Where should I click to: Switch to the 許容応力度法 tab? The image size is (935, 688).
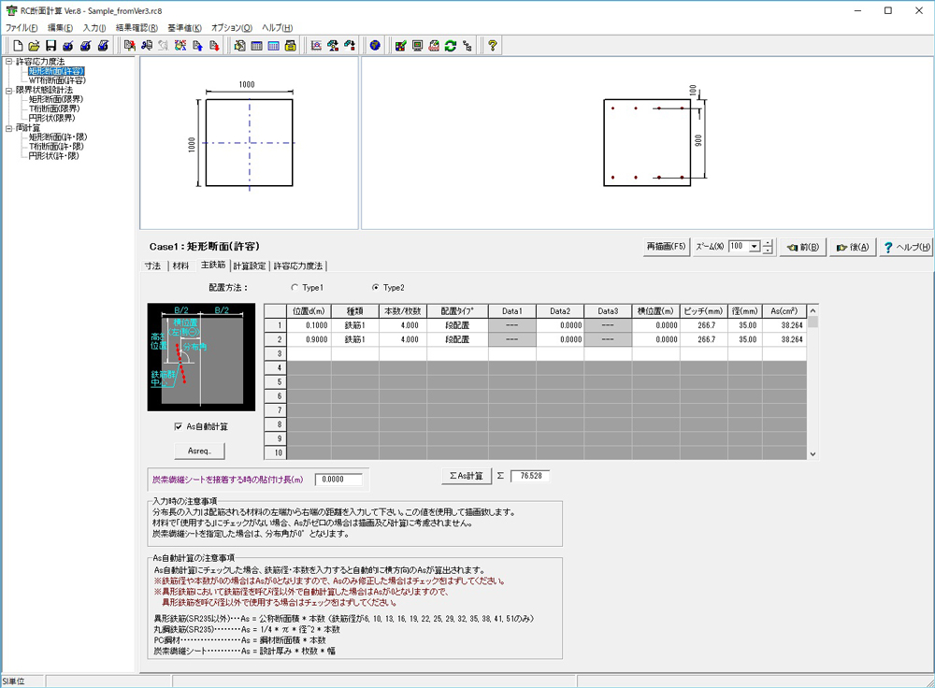tap(298, 265)
